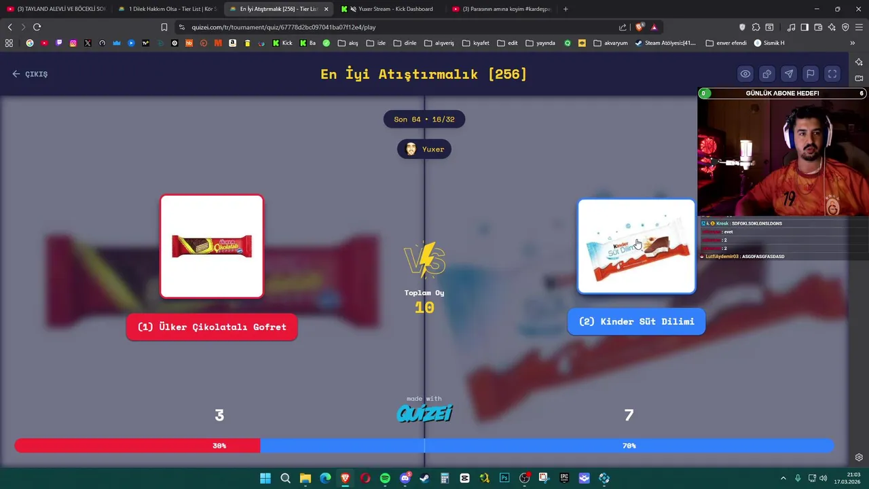Click the flag report icon
869x489 pixels.
(x=811, y=74)
